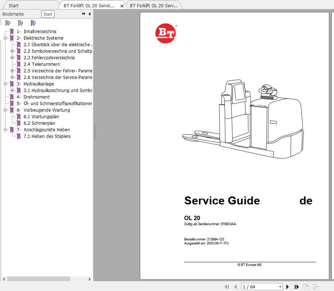Select the single page view icon
Viewport: 334px width, 291px height.
coord(307,287)
